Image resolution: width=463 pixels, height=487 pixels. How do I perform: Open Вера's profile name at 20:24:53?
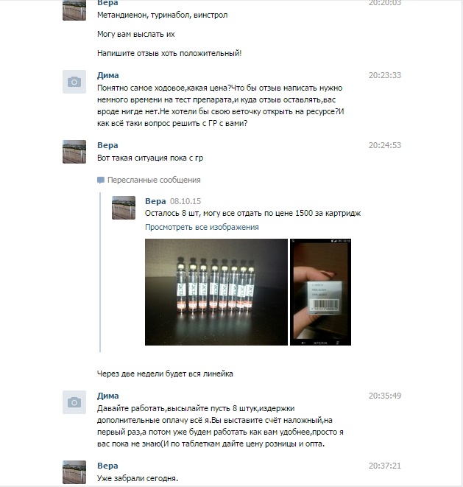pos(107,145)
